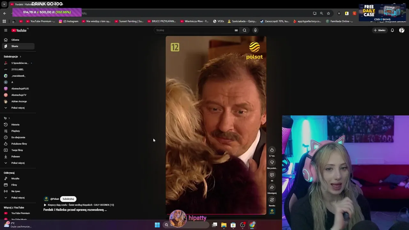
Task: Open the app.hypefactory.co bookmark
Action: [307, 21]
